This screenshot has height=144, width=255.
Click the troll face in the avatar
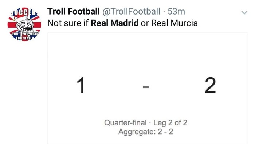25,26
